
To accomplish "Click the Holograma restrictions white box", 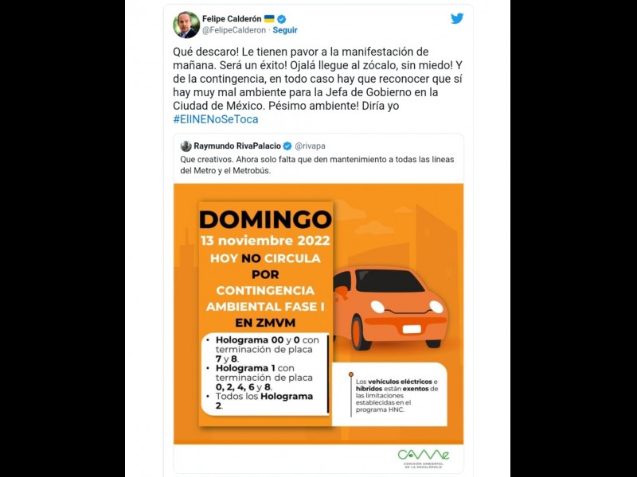I will point(264,373).
